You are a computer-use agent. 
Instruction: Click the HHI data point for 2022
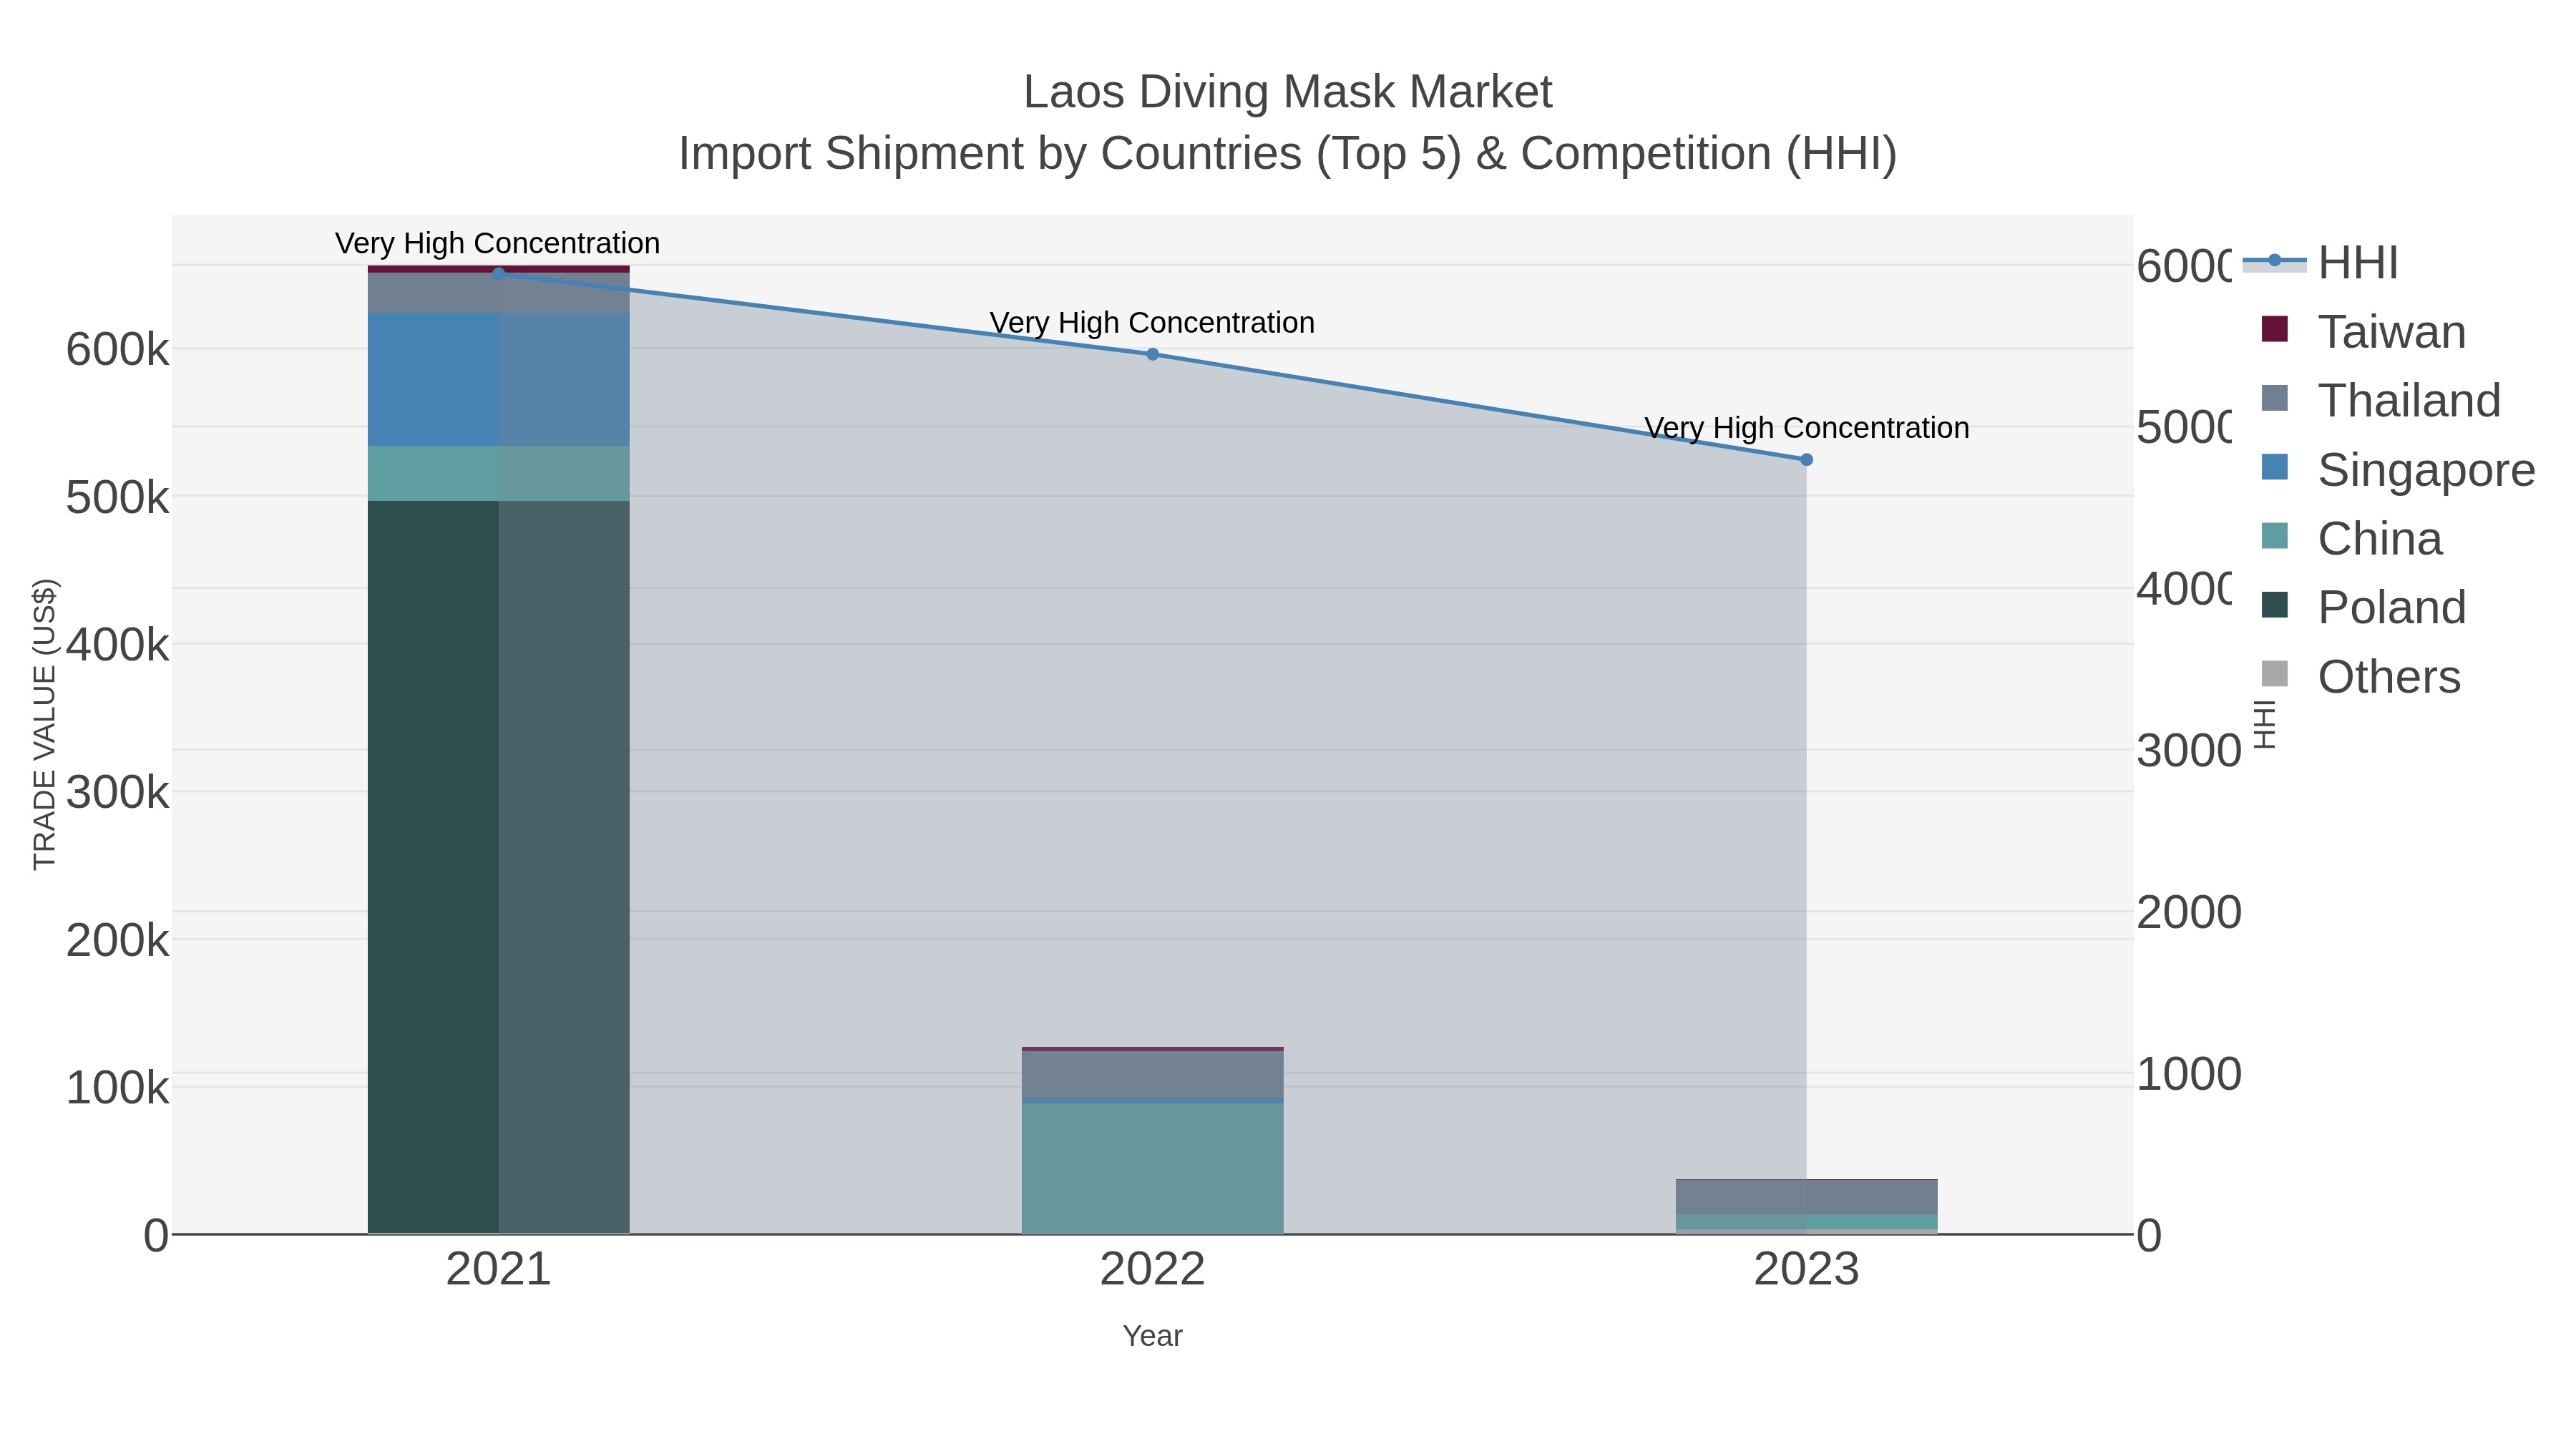[1152, 354]
